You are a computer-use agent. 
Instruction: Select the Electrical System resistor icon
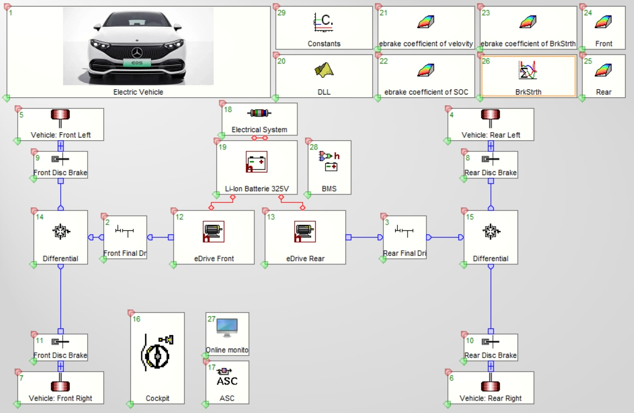[259, 113]
